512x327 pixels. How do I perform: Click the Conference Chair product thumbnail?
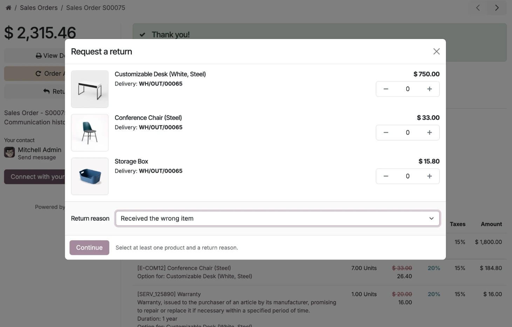click(x=90, y=132)
